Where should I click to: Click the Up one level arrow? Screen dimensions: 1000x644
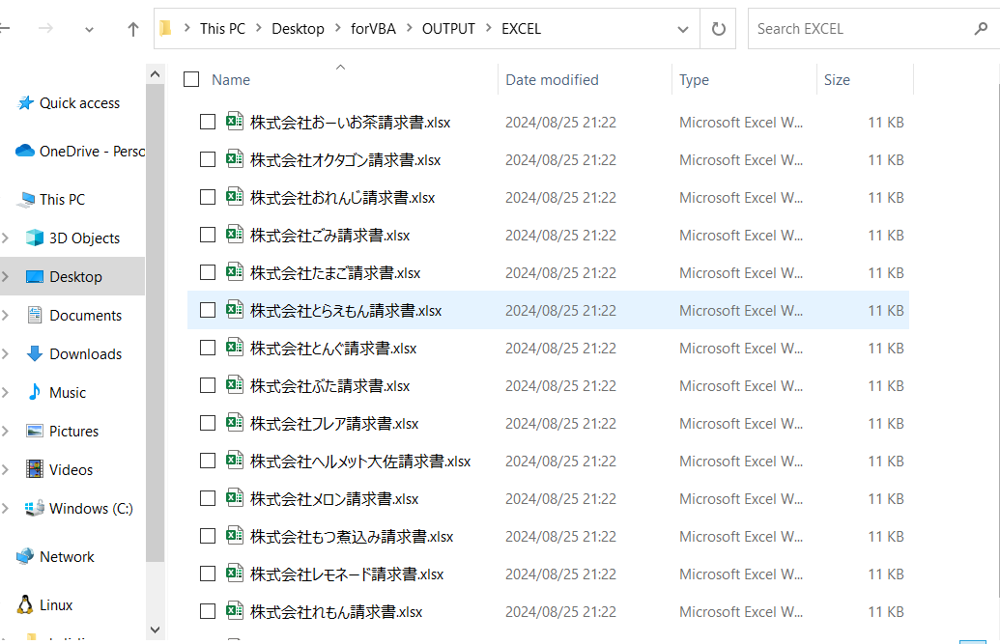(133, 29)
